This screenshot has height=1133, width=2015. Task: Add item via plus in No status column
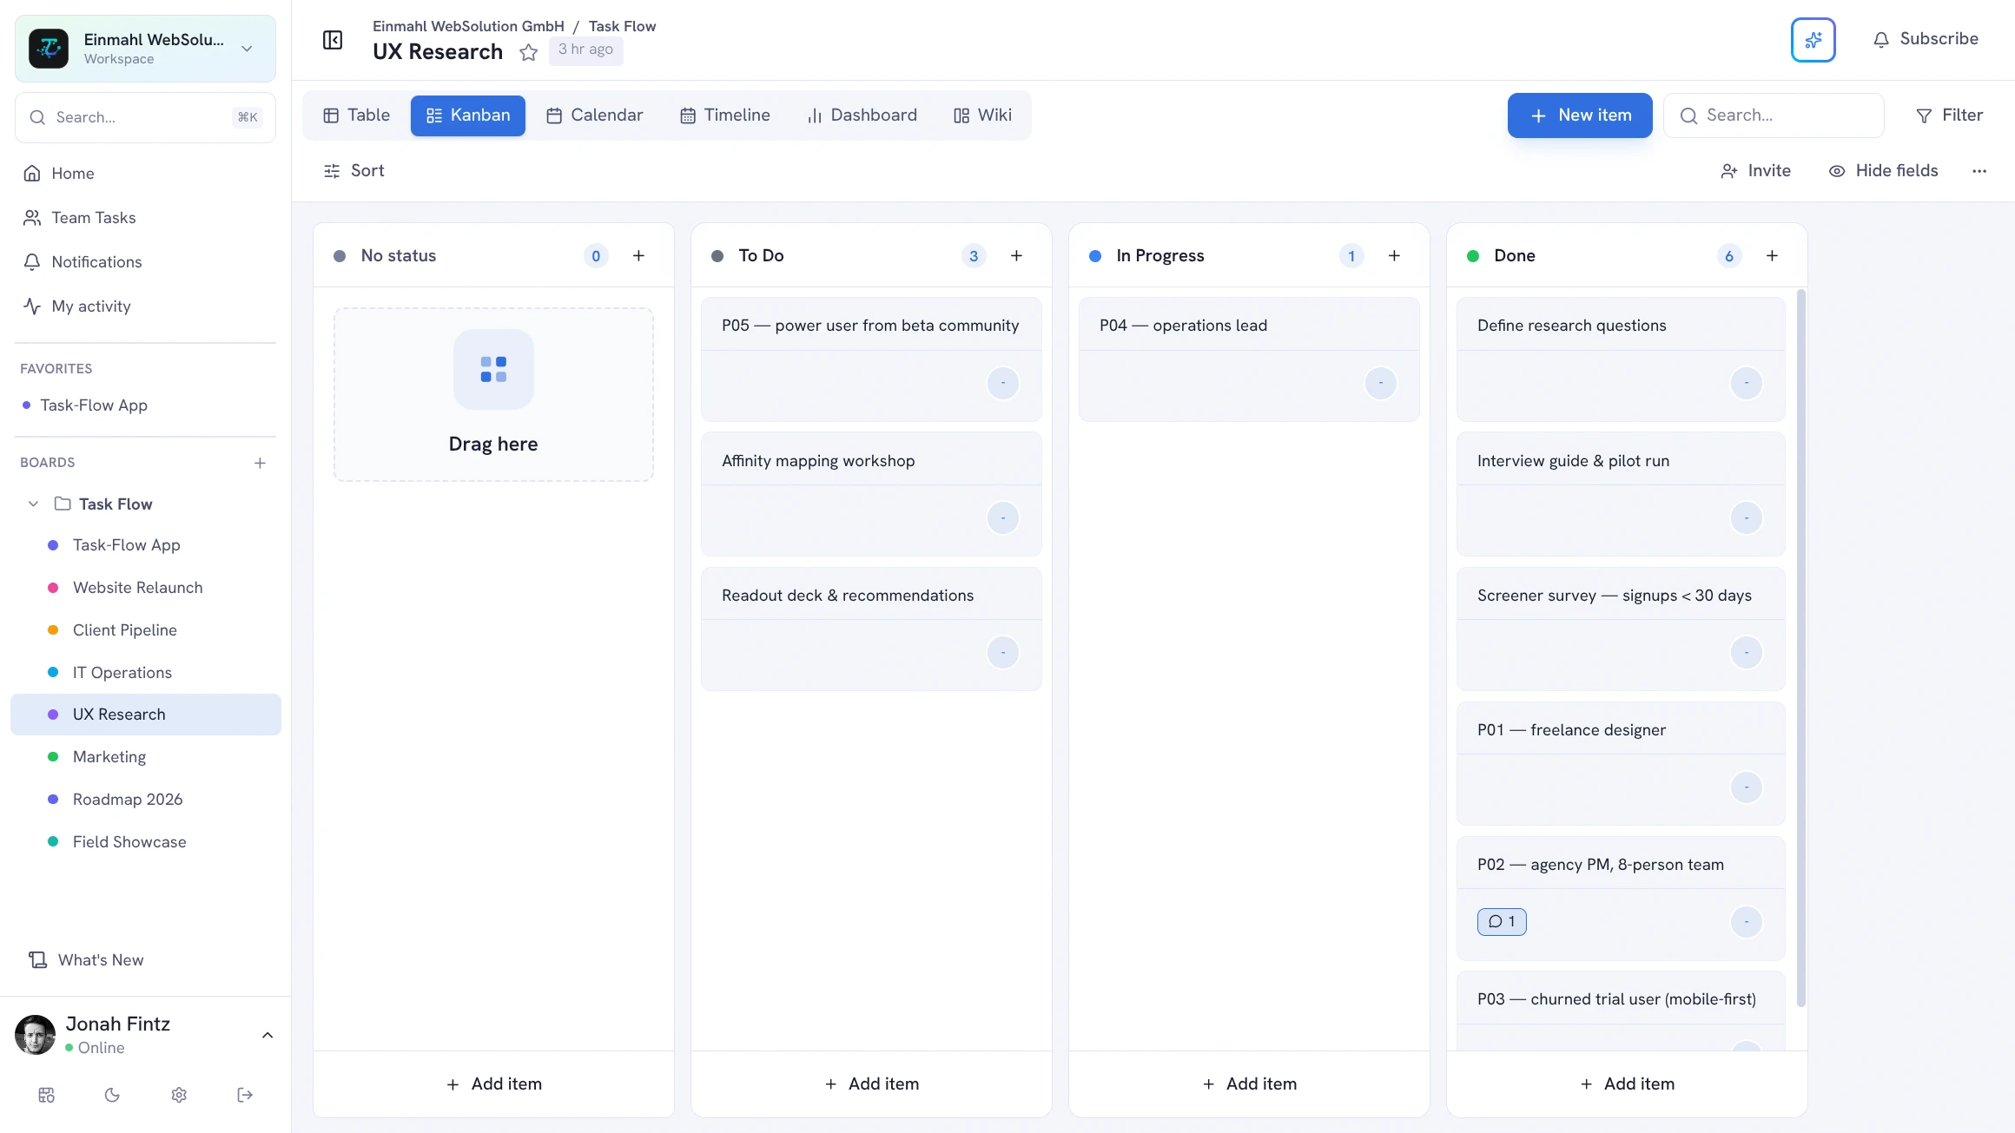click(638, 255)
